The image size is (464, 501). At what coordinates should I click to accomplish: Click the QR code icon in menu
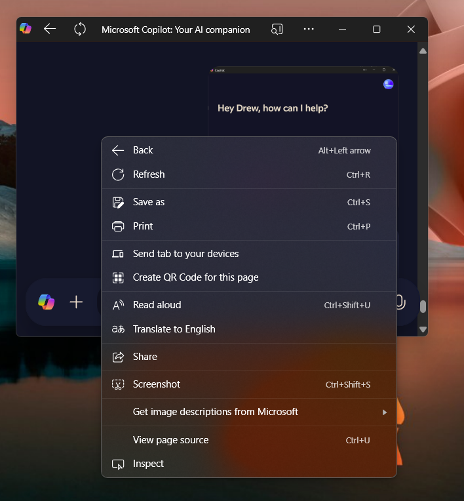(x=118, y=277)
